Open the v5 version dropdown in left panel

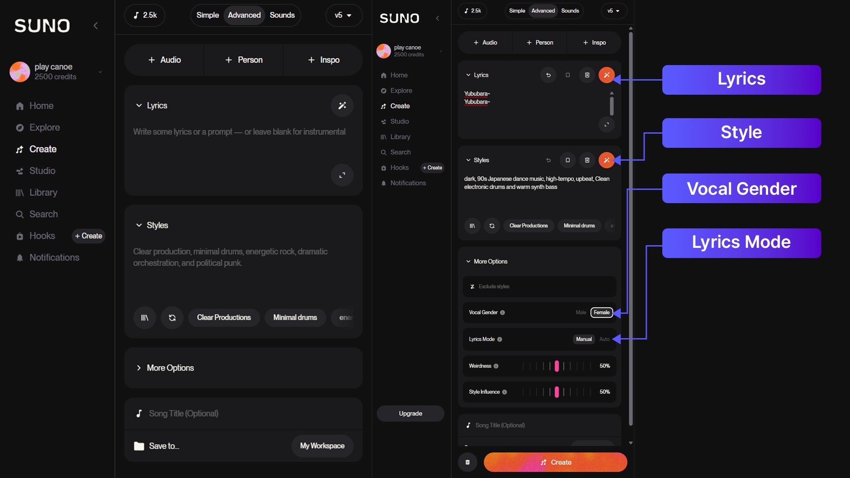(x=344, y=15)
